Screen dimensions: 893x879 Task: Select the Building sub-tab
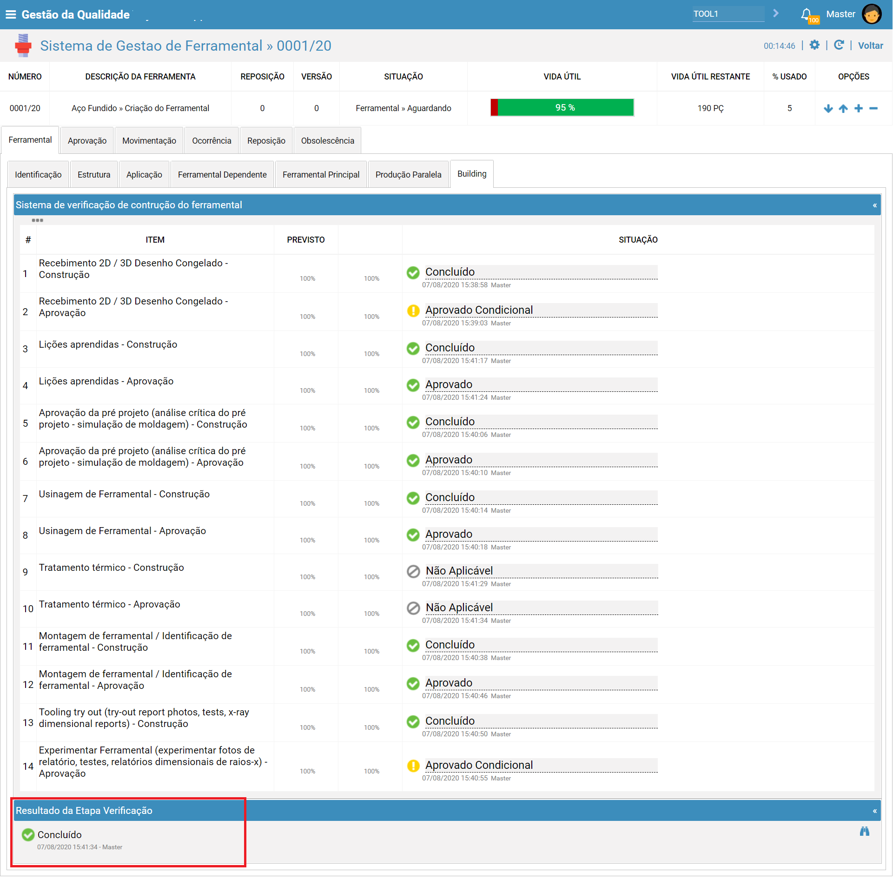[x=472, y=174]
